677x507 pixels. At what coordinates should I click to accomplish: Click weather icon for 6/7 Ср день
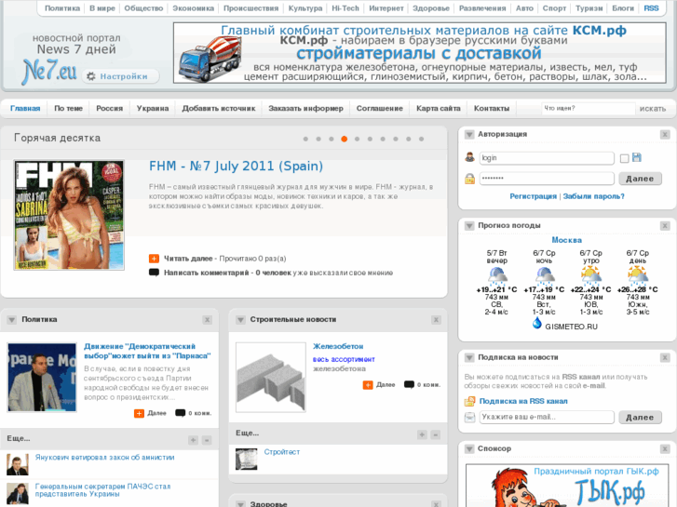(638, 274)
